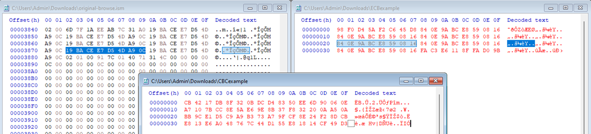Image resolution: width=591 pixels, height=134 pixels.
Task: Close the CBCexample window
Action: pos(436,81)
